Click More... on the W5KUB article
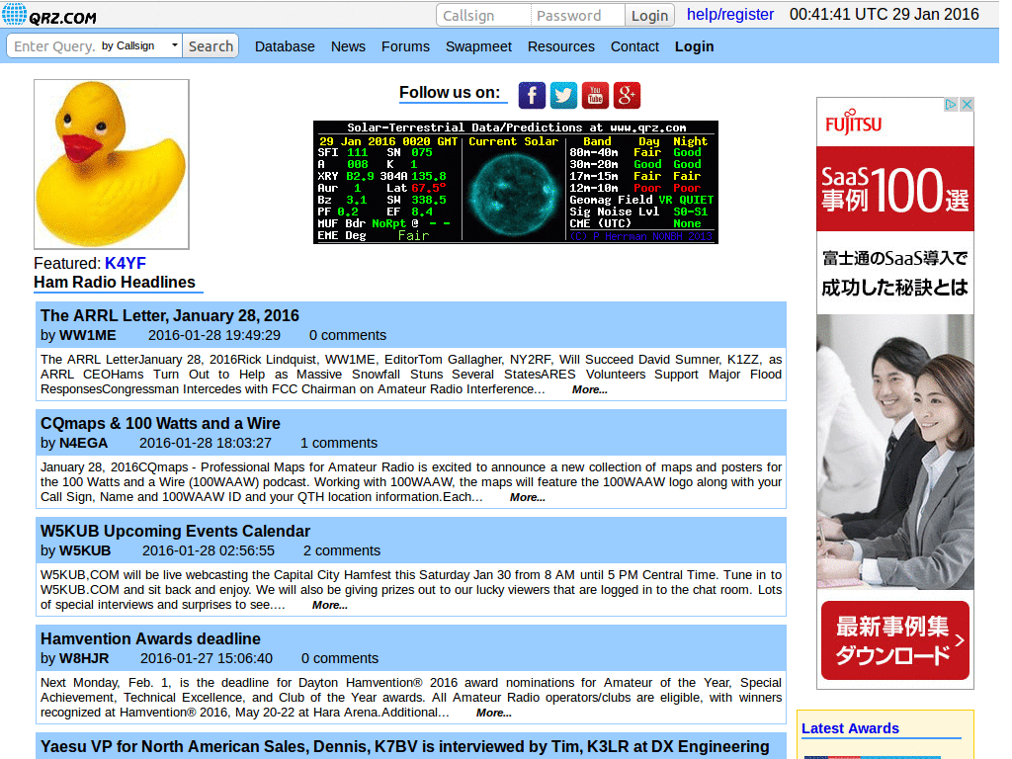This screenshot has width=1012, height=759. [x=330, y=606]
